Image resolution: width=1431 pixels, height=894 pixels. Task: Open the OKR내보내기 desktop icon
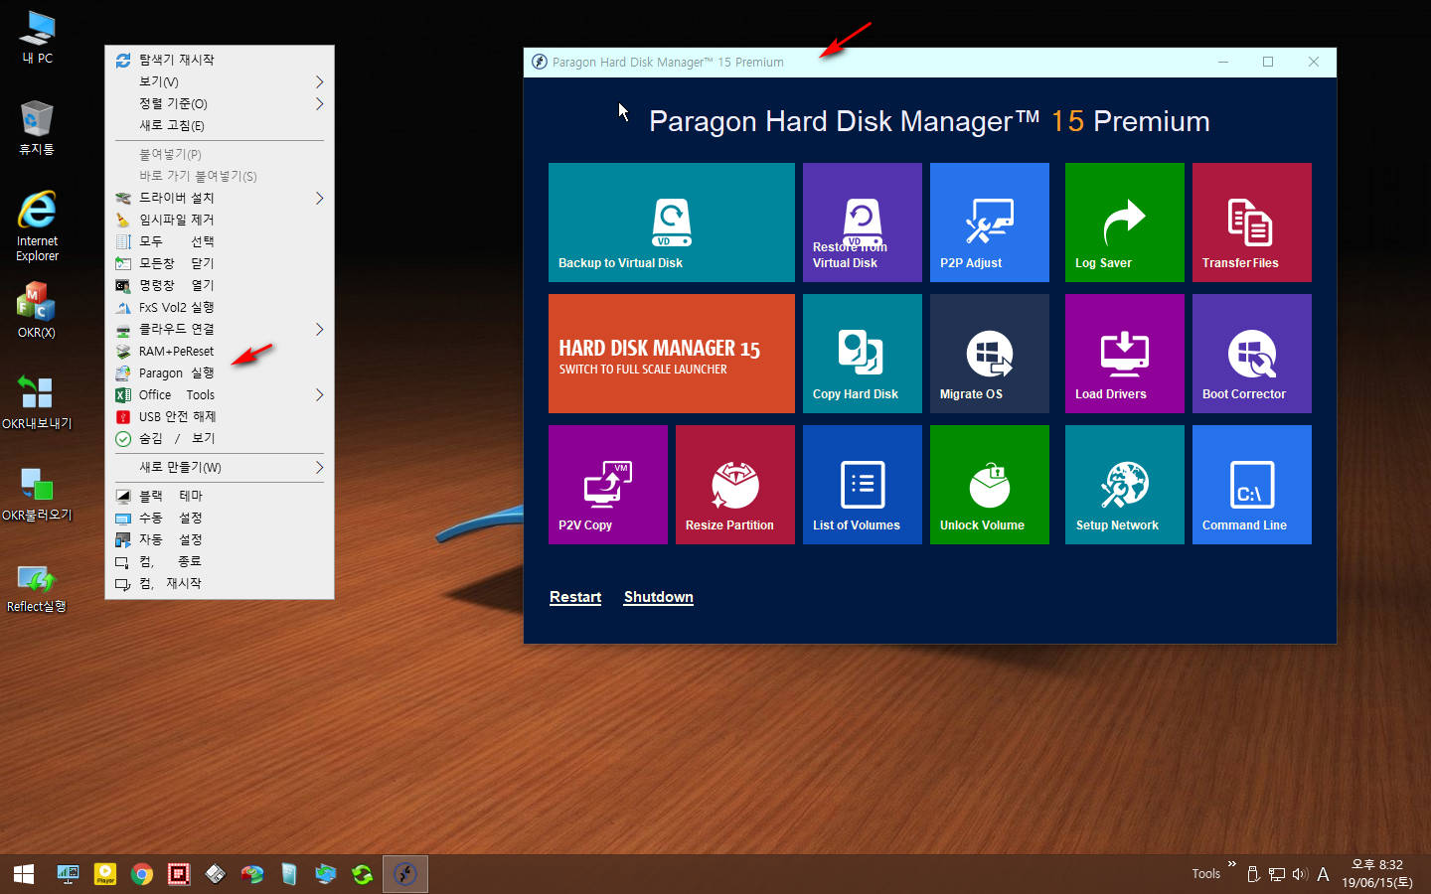coord(37,401)
